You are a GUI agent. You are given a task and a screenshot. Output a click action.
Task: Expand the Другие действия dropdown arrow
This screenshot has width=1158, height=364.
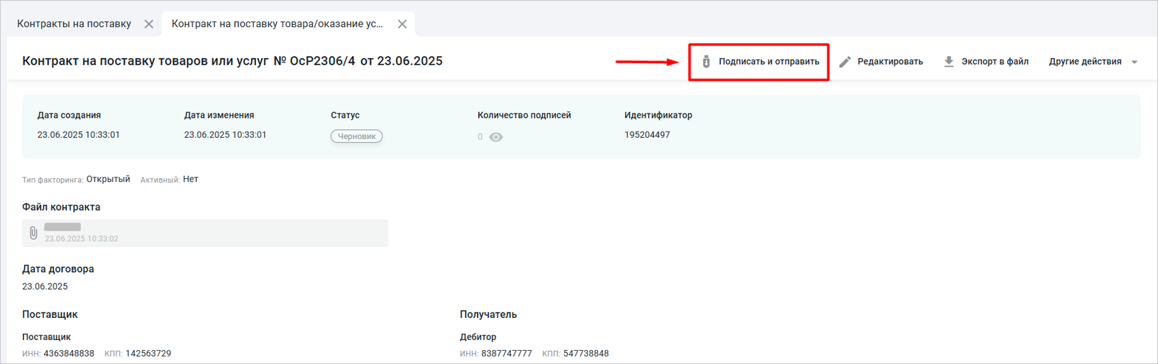pos(1135,62)
